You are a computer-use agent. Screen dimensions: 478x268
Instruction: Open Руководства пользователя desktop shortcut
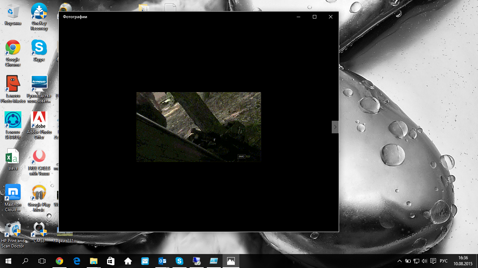(x=39, y=89)
